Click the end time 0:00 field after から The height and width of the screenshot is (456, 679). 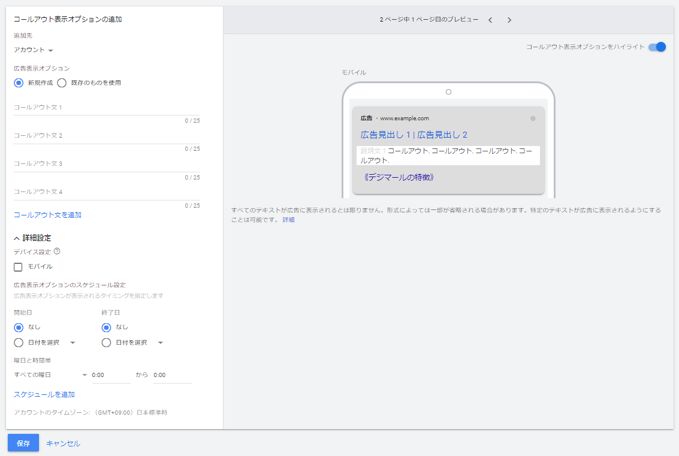click(173, 375)
